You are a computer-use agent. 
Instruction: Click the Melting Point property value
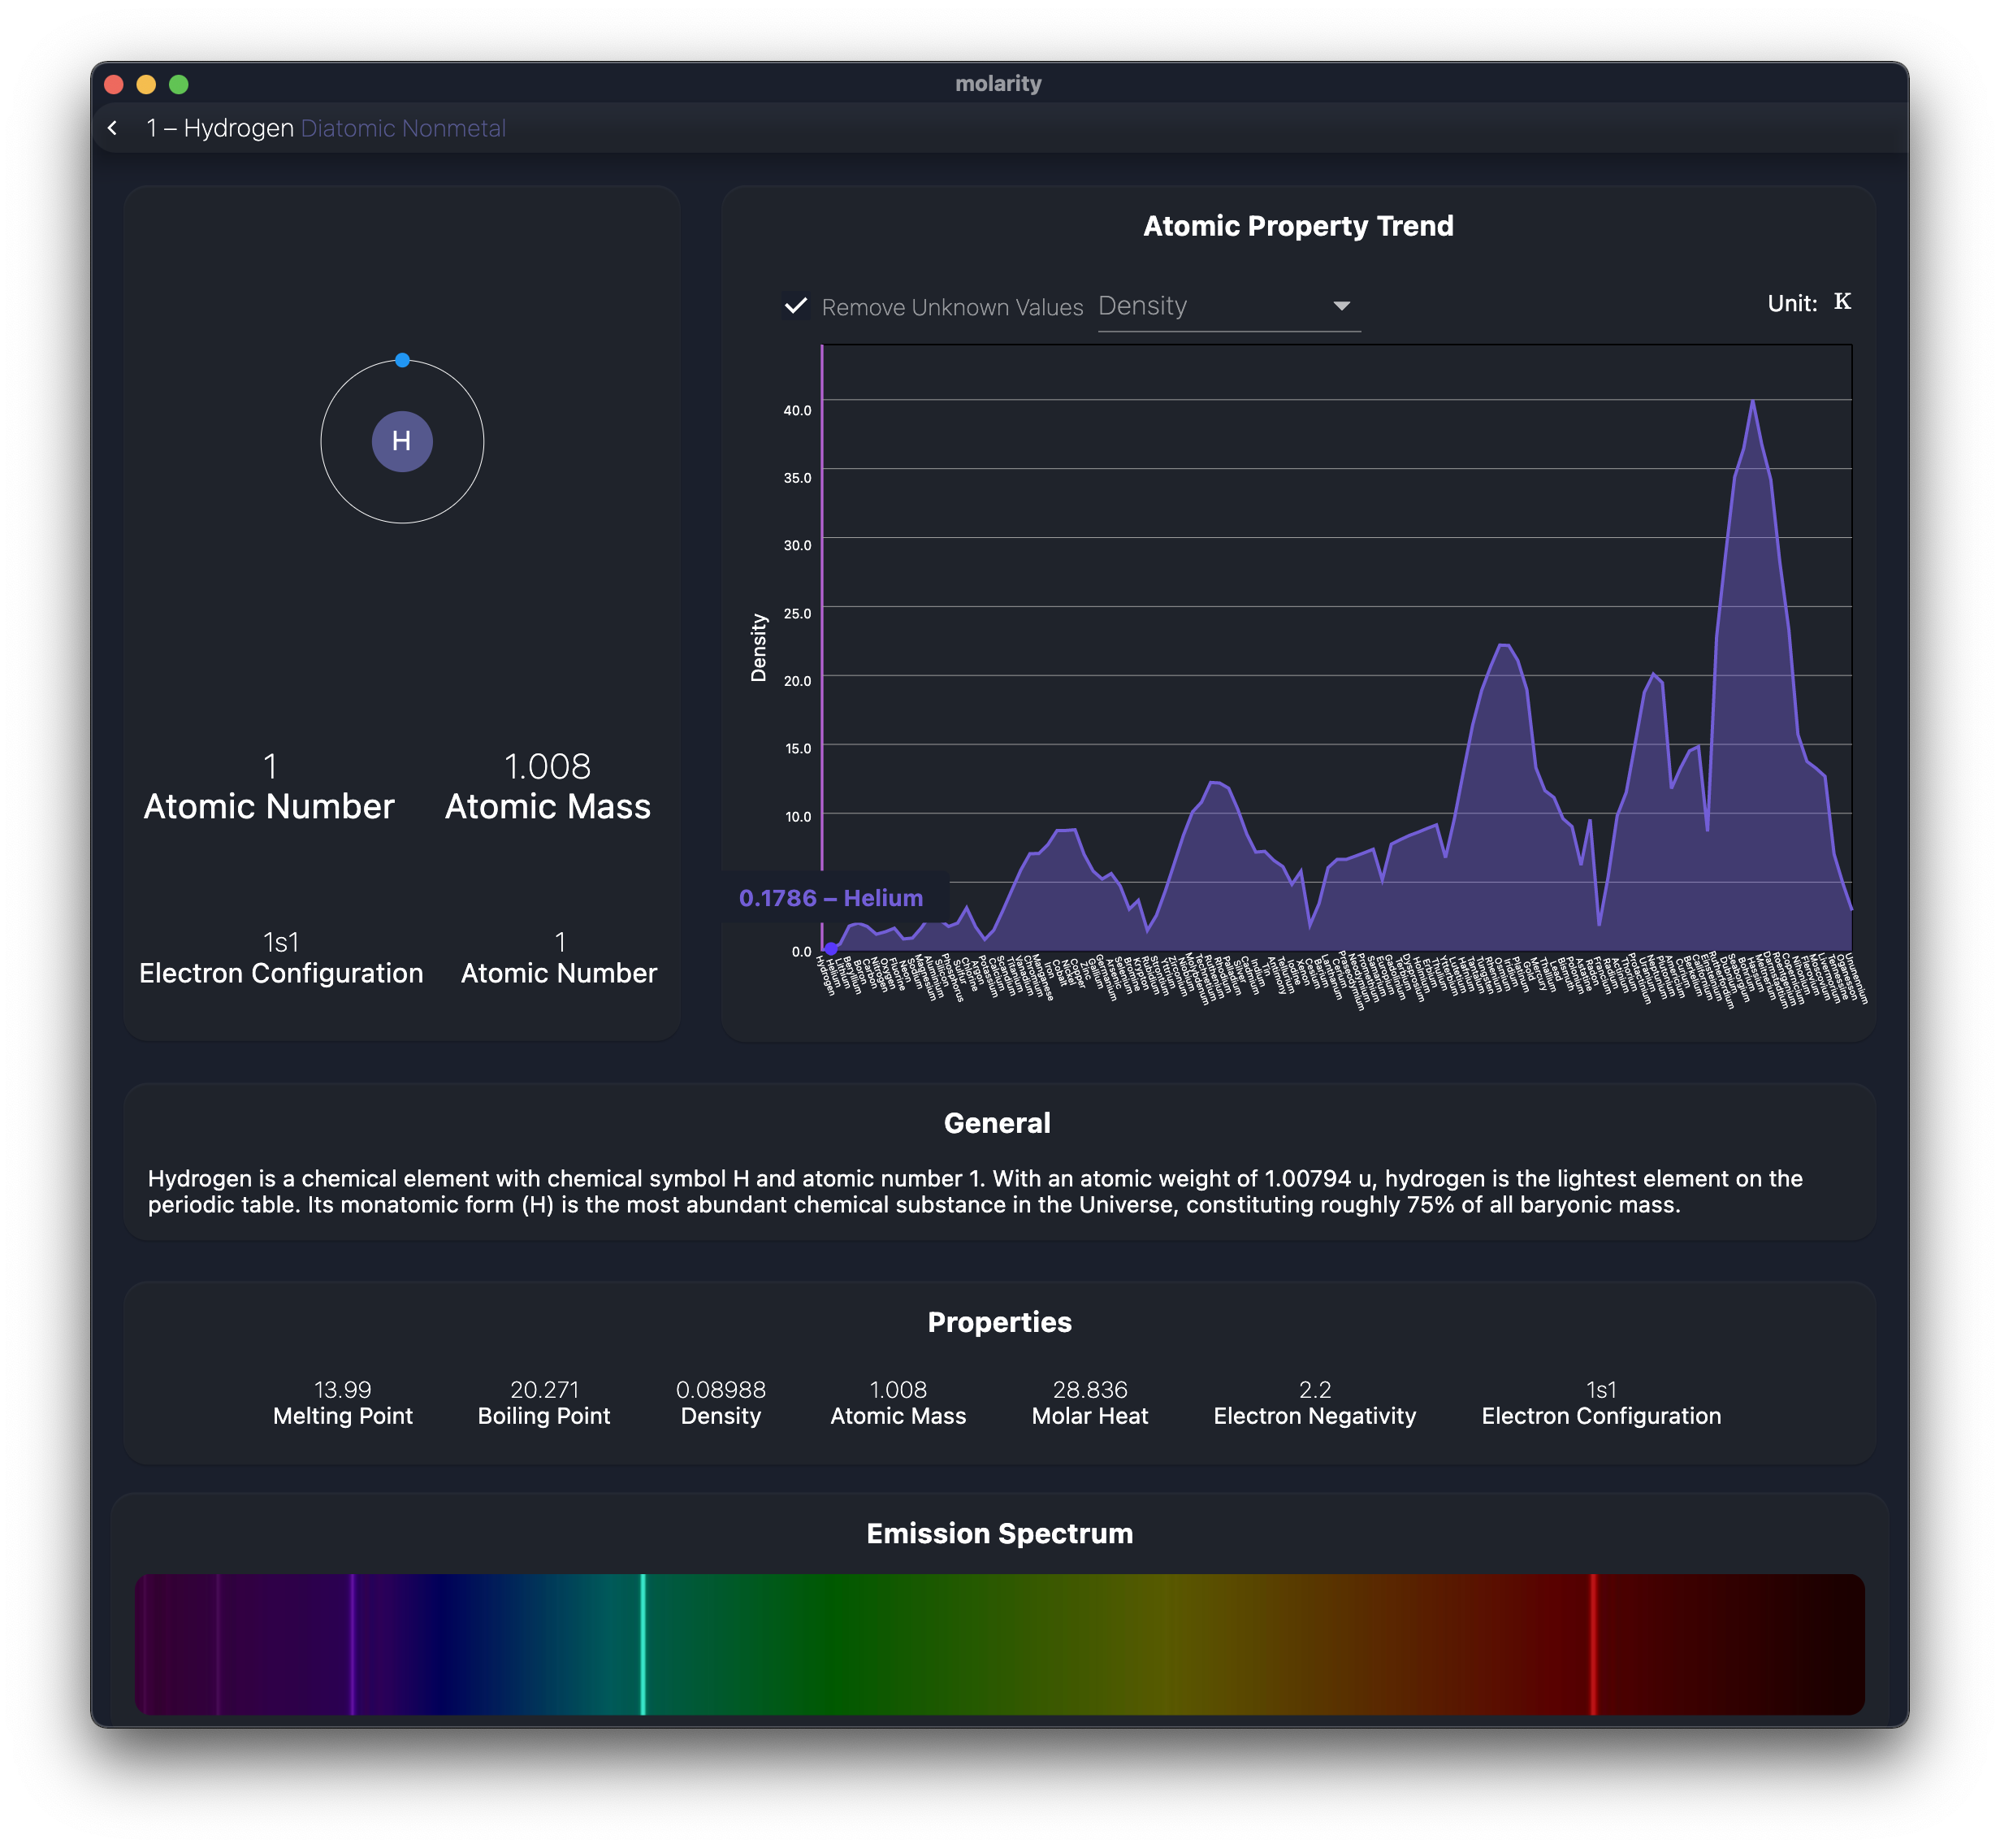(x=342, y=1390)
